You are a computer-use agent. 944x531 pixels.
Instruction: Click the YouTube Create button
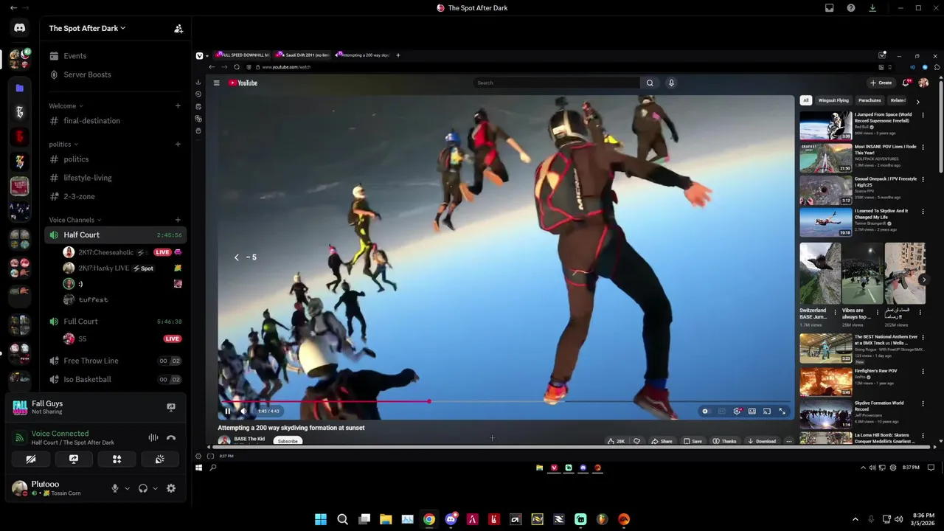pos(881,83)
